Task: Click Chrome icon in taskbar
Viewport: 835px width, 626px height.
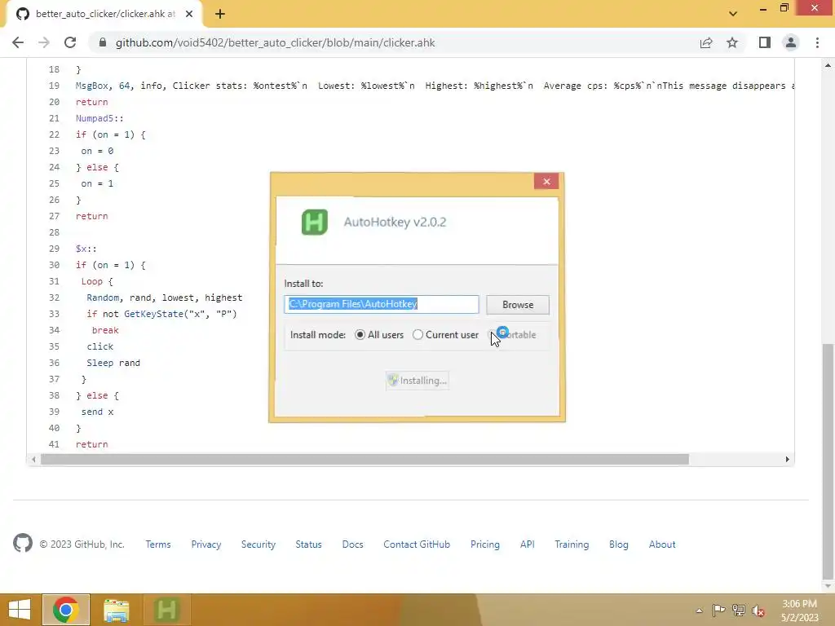Action: pyautogui.click(x=65, y=610)
